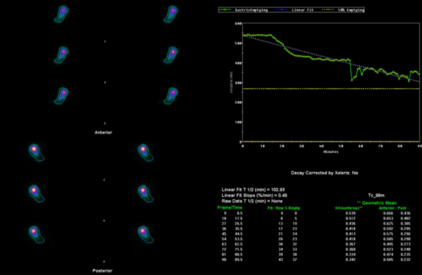Click the Posterior view label

tap(103, 270)
